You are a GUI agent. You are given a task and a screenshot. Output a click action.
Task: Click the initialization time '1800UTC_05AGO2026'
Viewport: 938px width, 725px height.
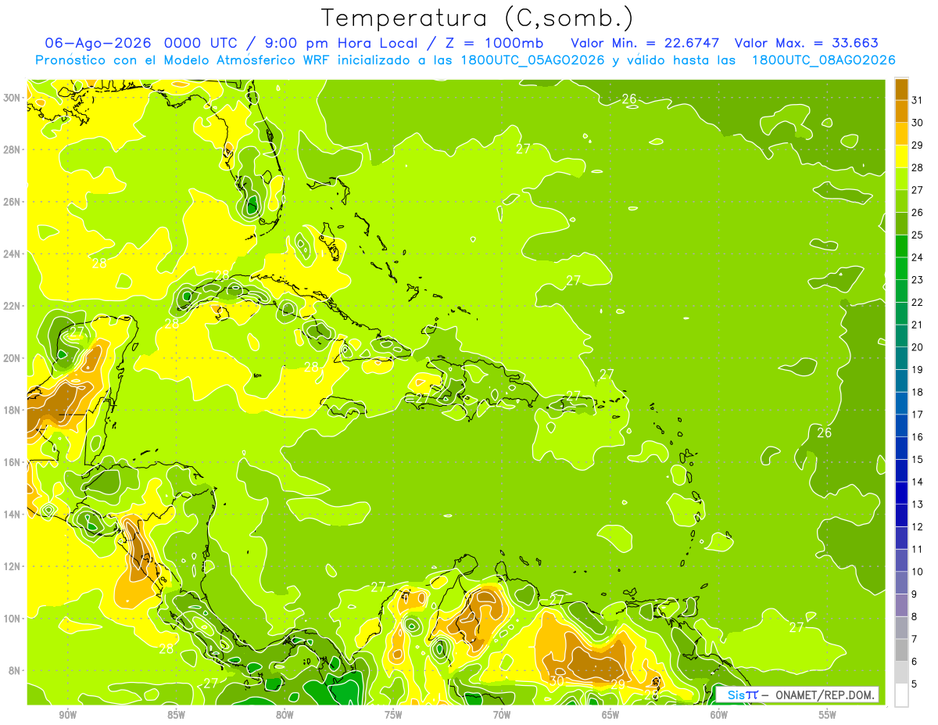click(x=534, y=60)
